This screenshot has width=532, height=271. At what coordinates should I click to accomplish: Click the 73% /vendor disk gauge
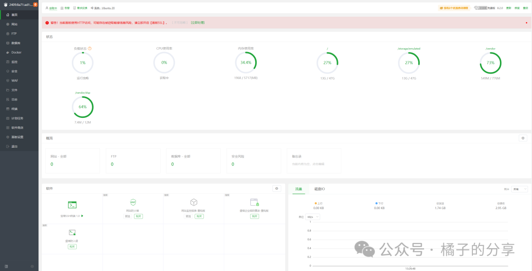[x=490, y=62]
